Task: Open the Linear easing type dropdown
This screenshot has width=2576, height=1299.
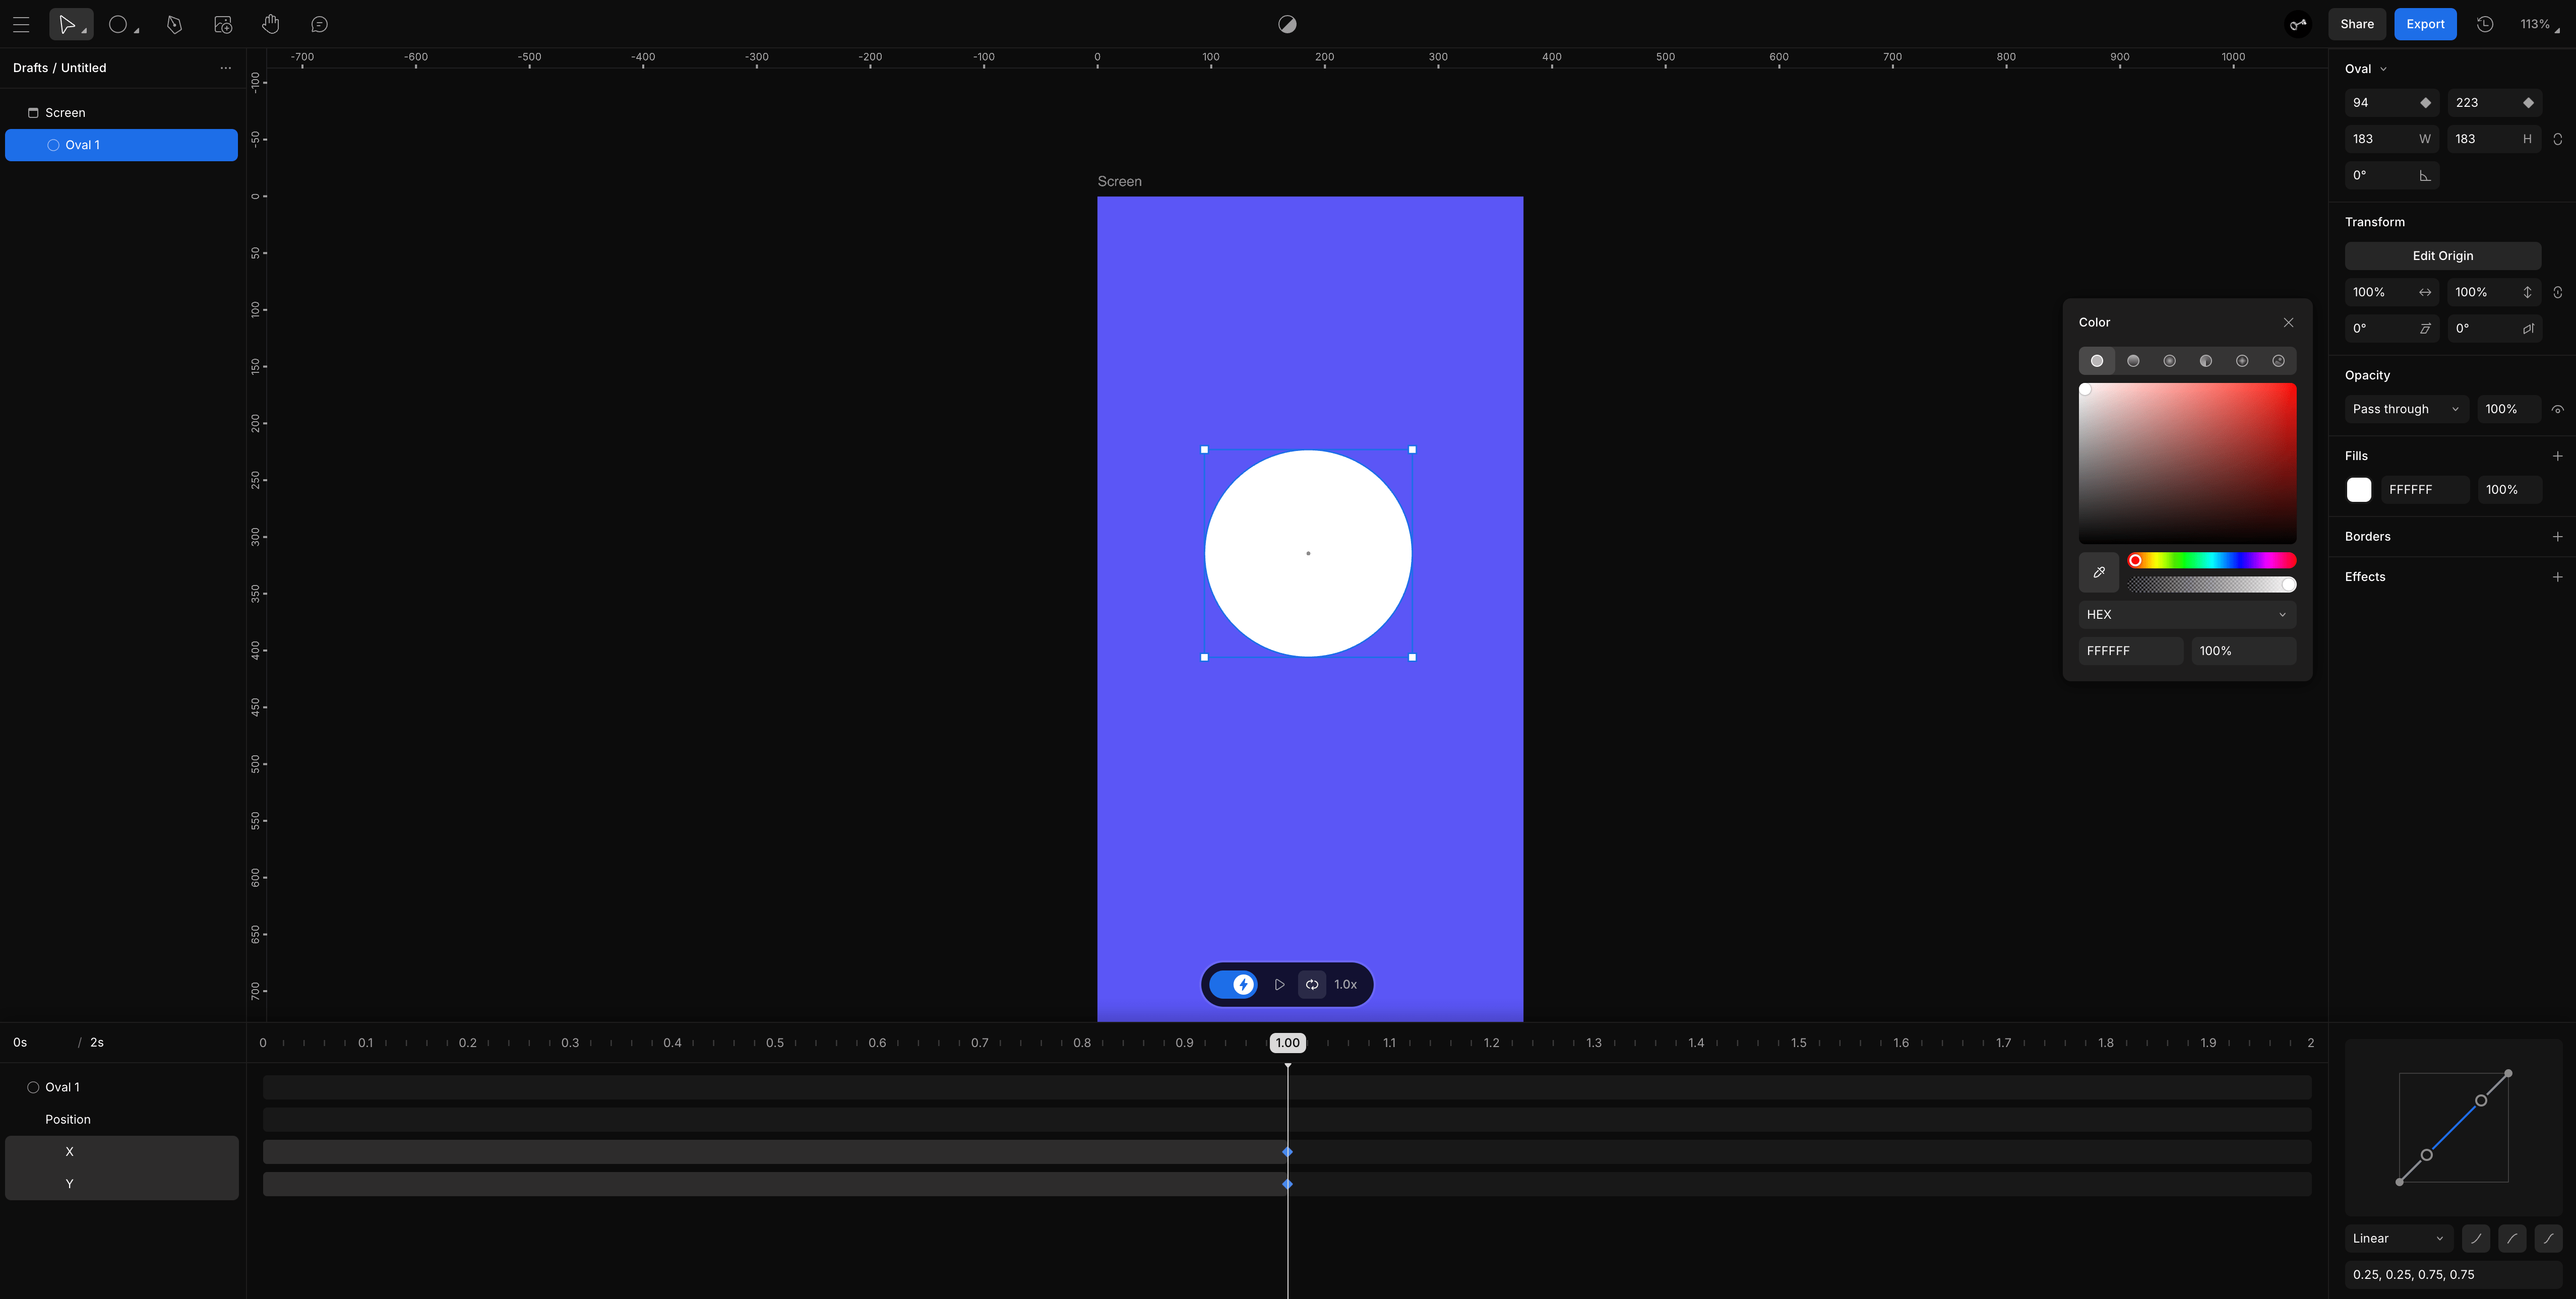Action: (x=2398, y=1238)
